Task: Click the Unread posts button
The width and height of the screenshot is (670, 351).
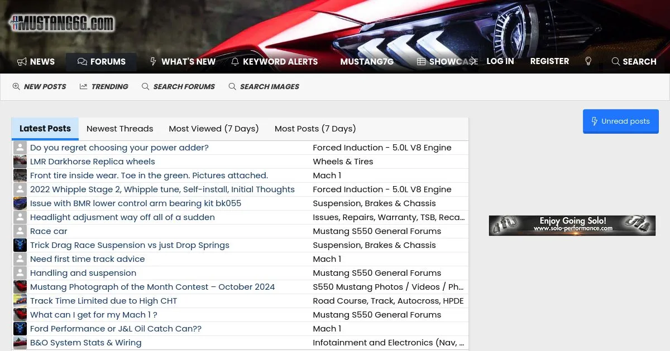Action: pos(620,121)
